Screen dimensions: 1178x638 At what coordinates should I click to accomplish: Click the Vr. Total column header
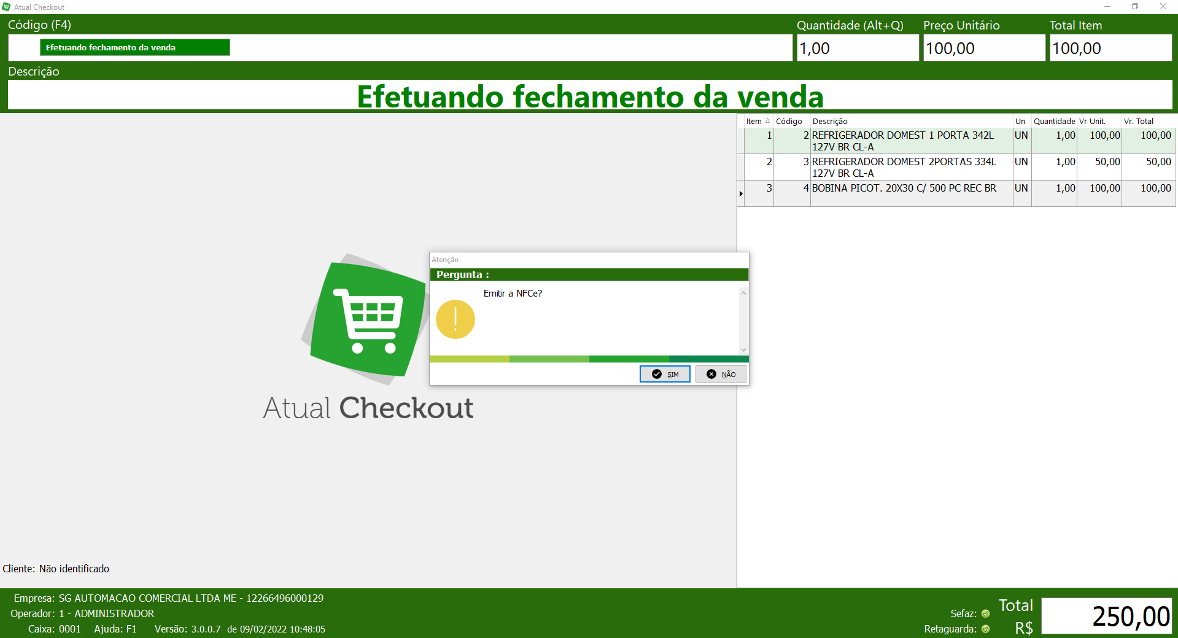(1148, 121)
